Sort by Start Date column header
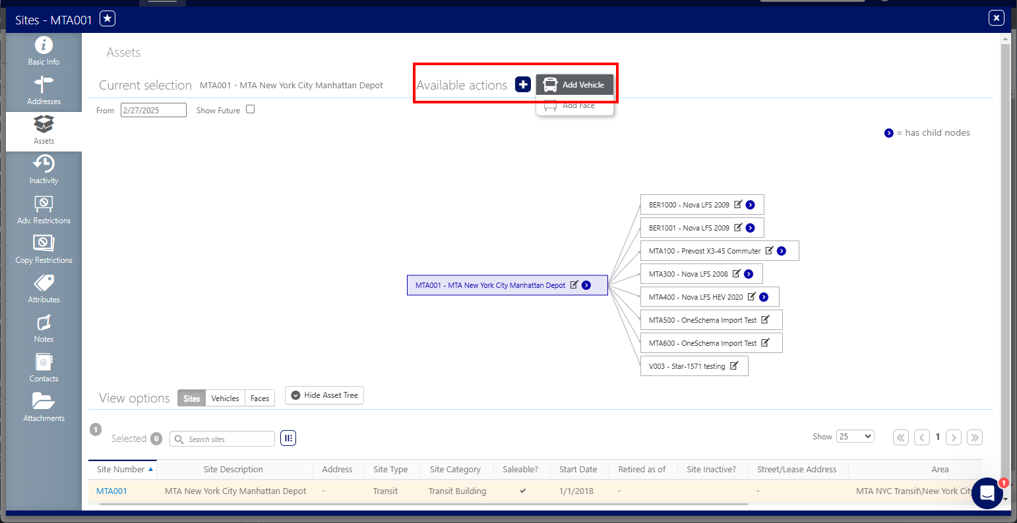1017x523 pixels. (578, 470)
